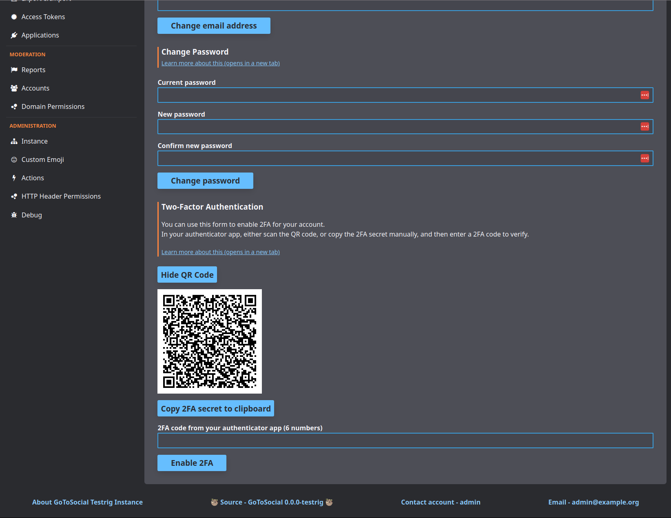The height and width of the screenshot is (518, 671).
Task: Click password manager icon in Confirm new password field
Action: pyautogui.click(x=645, y=158)
